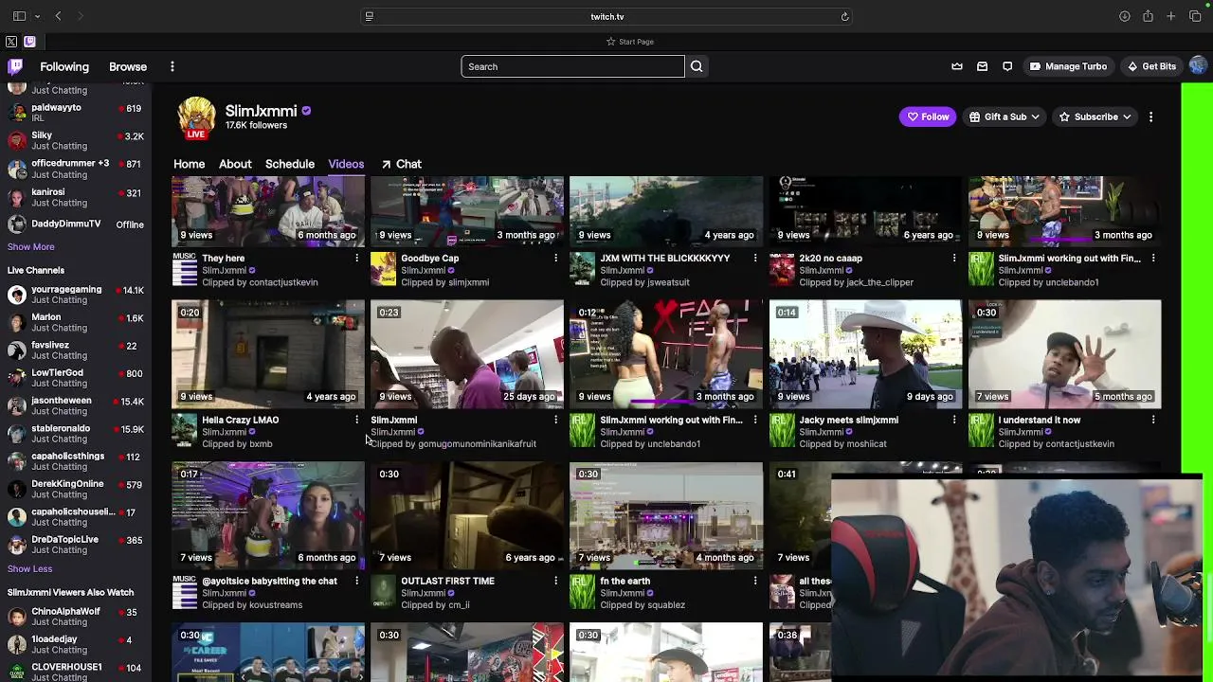Image resolution: width=1213 pixels, height=682 pixels.
Task: Open options for 'I understand it now' clip
Action: [1153, 420]
